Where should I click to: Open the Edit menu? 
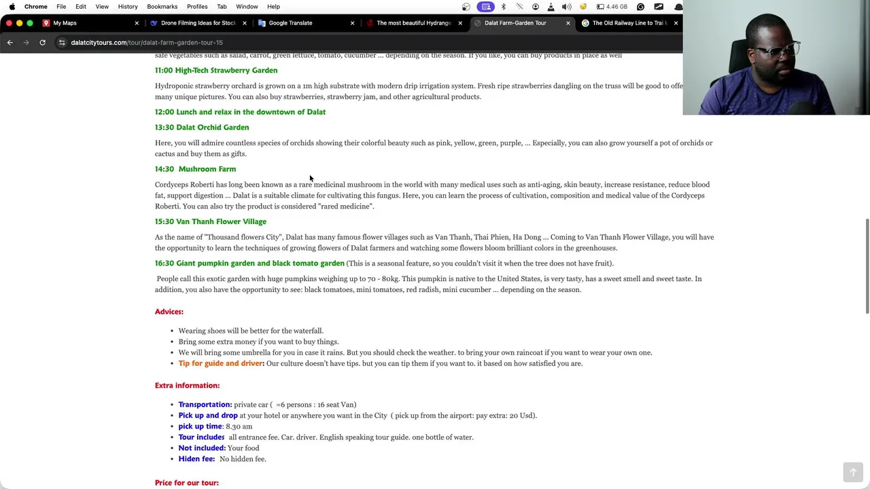(81, 7)
